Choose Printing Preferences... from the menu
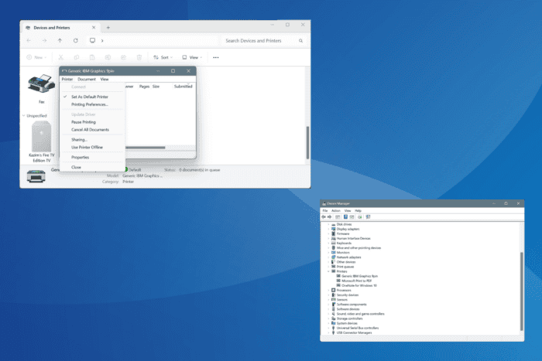The image size is (542, 361). pyautogui.click(x=90, y=104)
